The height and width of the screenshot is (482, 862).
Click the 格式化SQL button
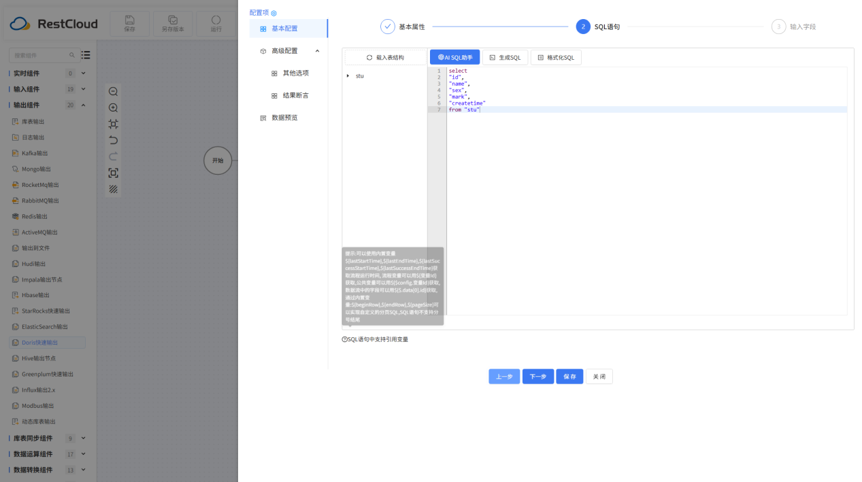point(556,58)
